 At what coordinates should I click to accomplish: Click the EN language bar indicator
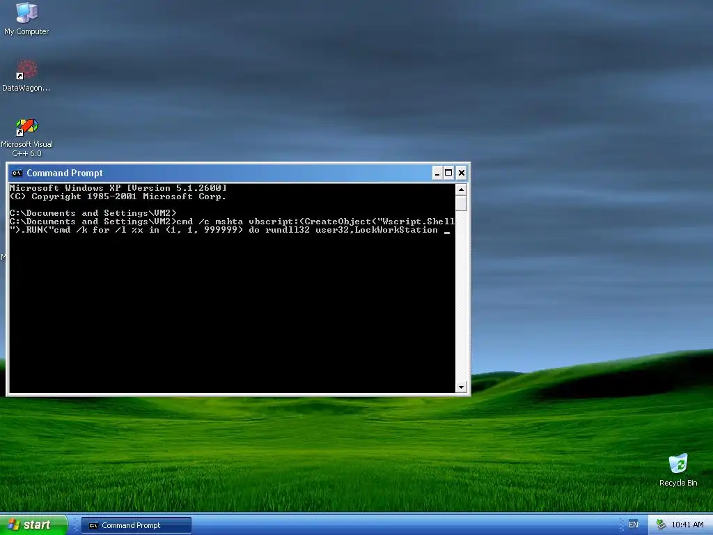coord(633,525)
